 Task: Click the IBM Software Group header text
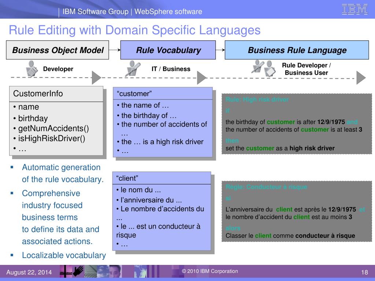96,11
